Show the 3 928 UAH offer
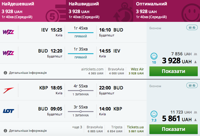200x136 pixels. pos(174,71)
